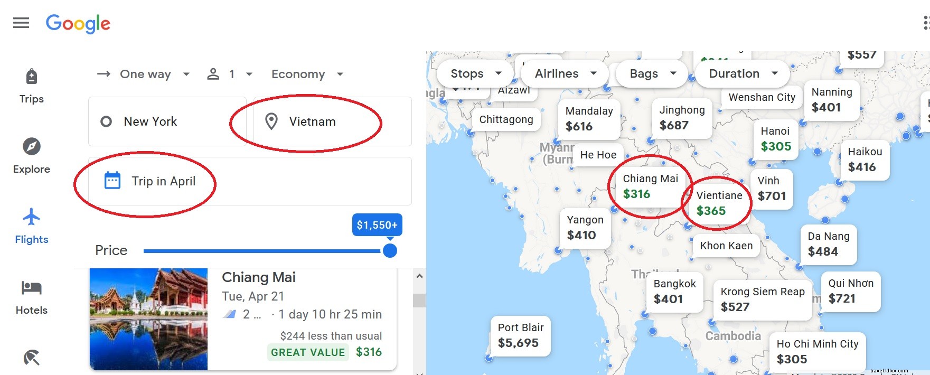This screenshot has width=930, height=375.
Task: Select the Hanoi $305 price marker
Action: (776, 139)
